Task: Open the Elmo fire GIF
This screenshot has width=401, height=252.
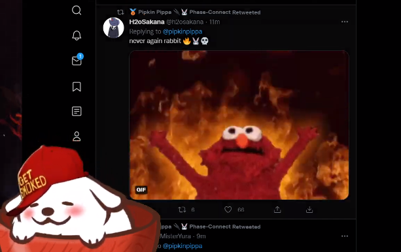Action: (x=239, y=125)
